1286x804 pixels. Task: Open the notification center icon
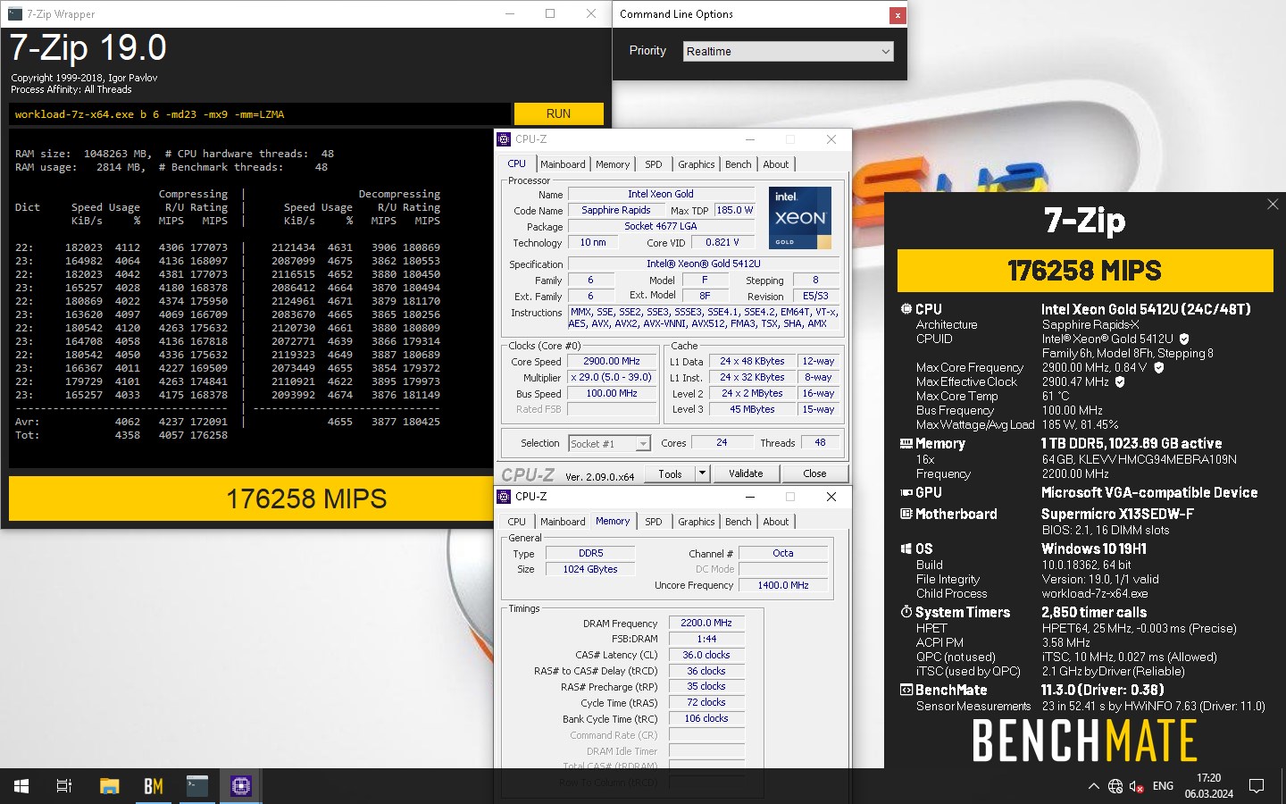point(1257,786)
